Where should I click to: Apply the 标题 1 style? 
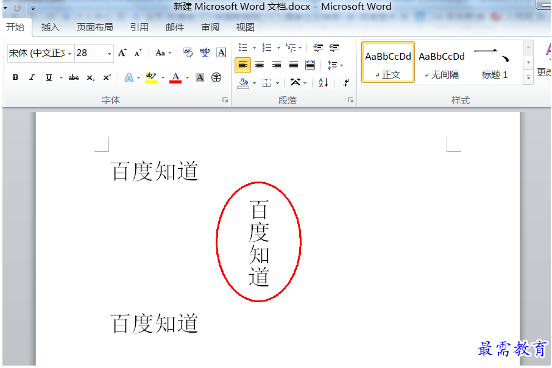[494, 63]
